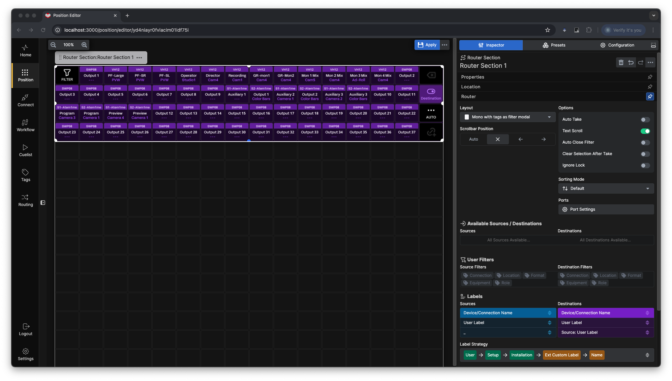
Task: Click the add link grid button
Action: (431, 132)
